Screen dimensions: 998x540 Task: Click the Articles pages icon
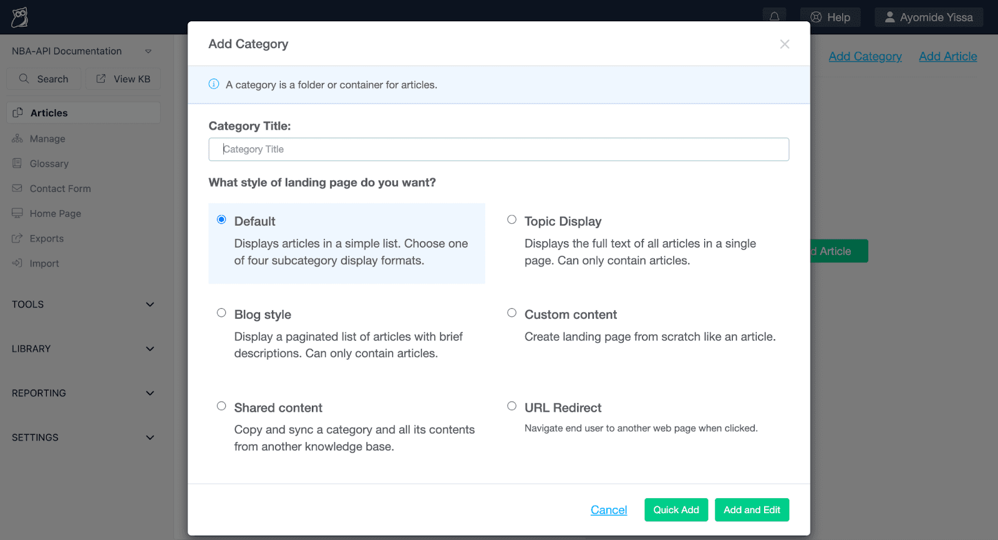(17, 113)
